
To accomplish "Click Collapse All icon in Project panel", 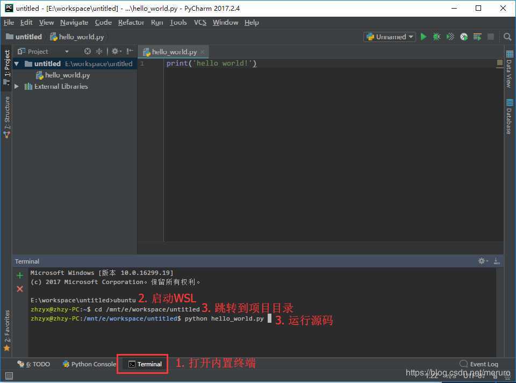I will pyautogui.click(x=99, y=52).
